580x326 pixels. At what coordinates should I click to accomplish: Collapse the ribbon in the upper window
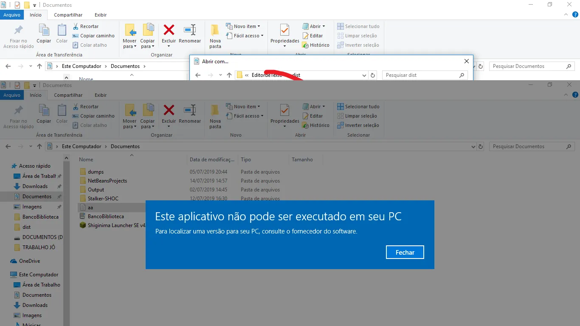tap(566, 14)
